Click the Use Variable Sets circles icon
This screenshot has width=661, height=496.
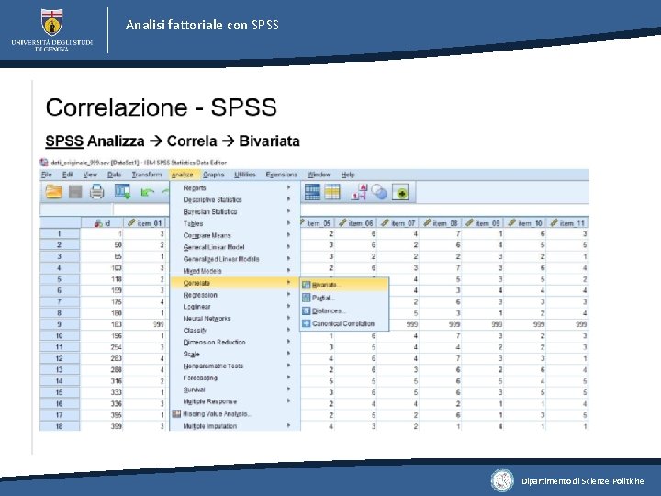[379, 192]
